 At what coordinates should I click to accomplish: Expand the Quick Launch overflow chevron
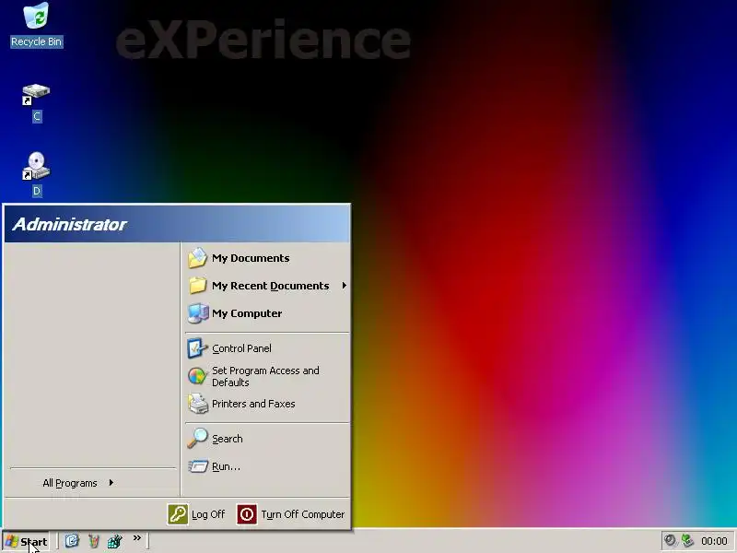[x=136, y=538]
